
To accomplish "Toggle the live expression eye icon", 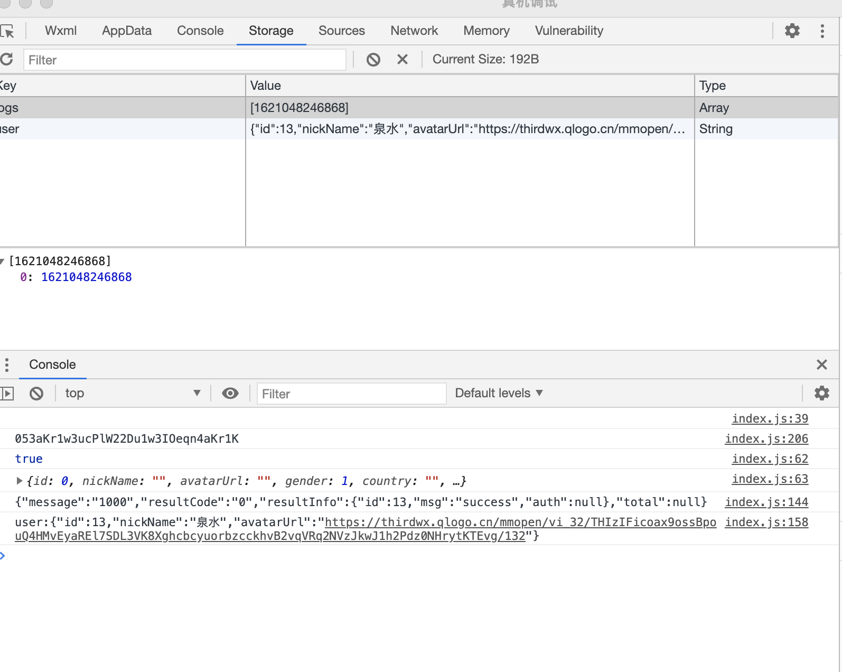I will coord(230,393).
